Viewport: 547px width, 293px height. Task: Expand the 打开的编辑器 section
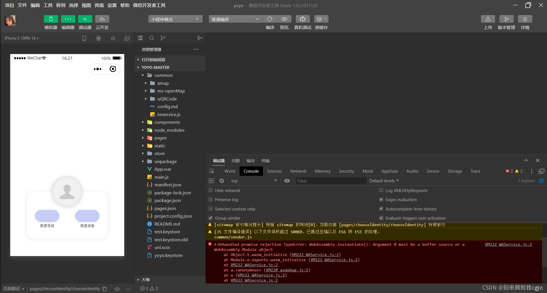click(153, 60)
